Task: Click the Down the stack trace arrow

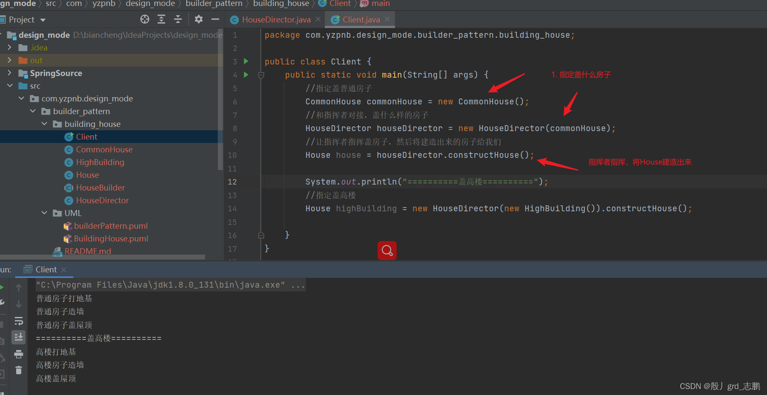Action: point(19,304)
